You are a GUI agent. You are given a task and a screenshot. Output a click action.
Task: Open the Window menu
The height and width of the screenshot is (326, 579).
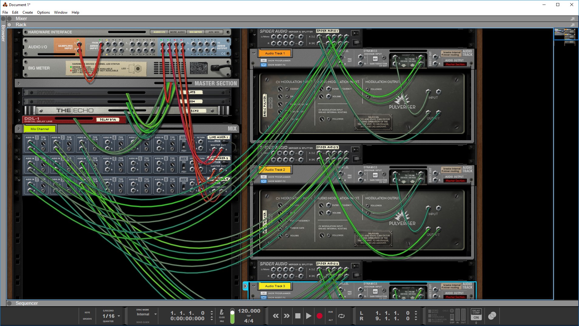[61, 12]
